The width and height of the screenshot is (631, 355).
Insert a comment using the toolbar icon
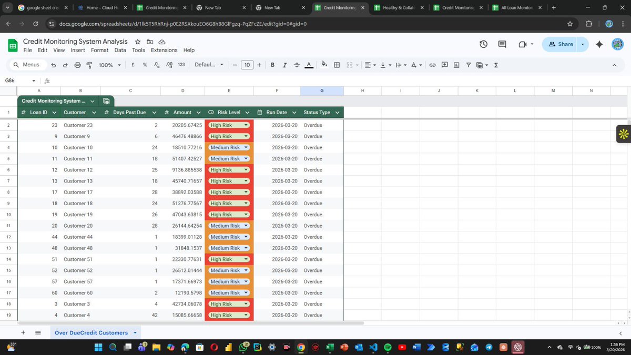click(444, 65)
